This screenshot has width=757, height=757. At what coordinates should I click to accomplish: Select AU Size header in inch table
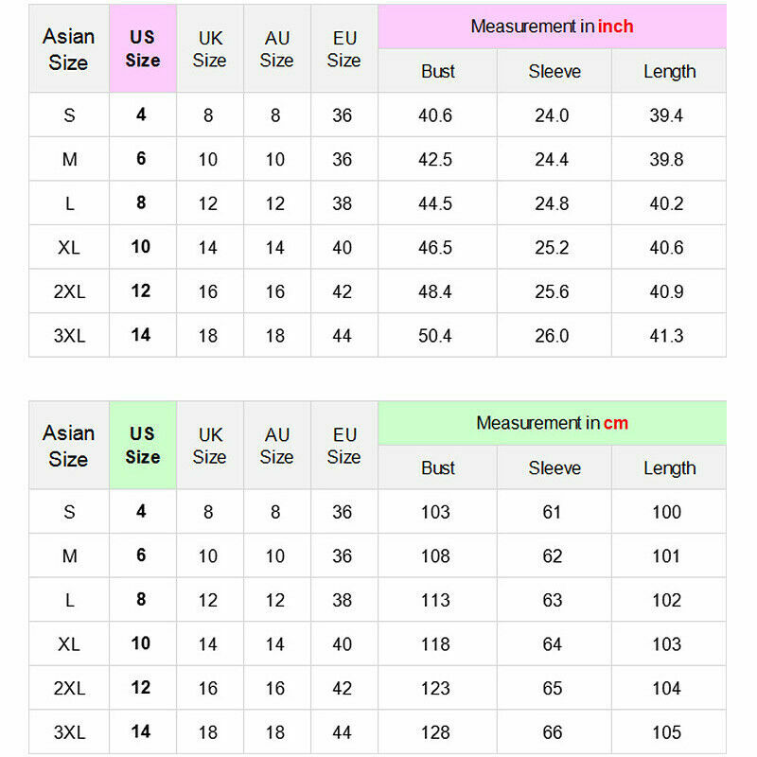pos(276,49)
